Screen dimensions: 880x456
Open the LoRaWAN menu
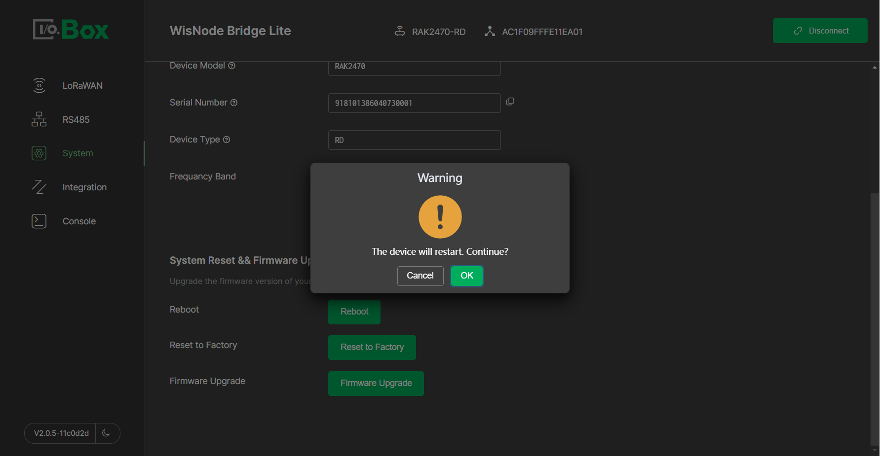(82, 86)
